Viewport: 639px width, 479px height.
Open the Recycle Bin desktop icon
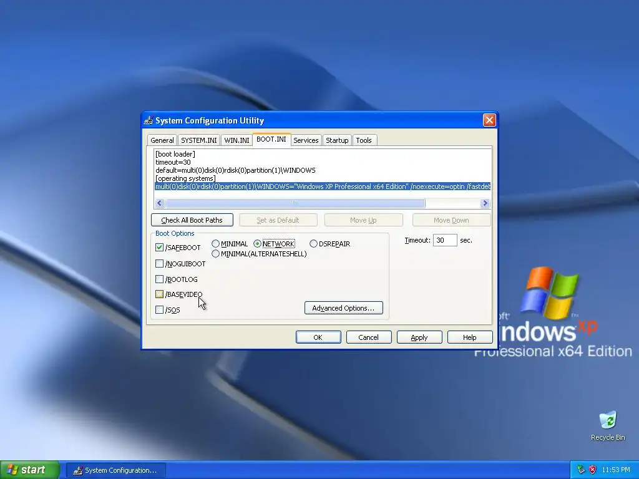pyautogui.click(x=608, y=425)
